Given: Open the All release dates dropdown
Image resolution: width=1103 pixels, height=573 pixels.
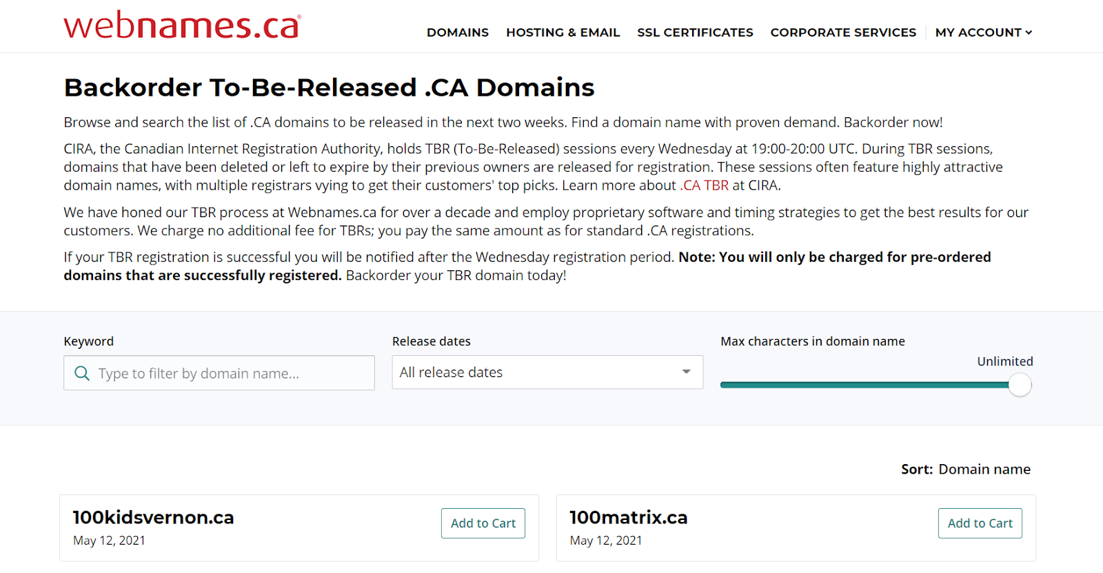Looking at the screenshot, I should click(547, 372).
